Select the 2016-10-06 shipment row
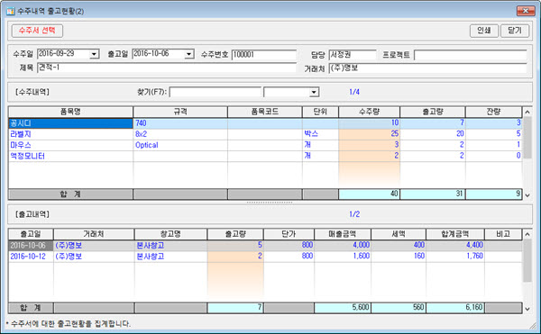 [x=265, y=246]
